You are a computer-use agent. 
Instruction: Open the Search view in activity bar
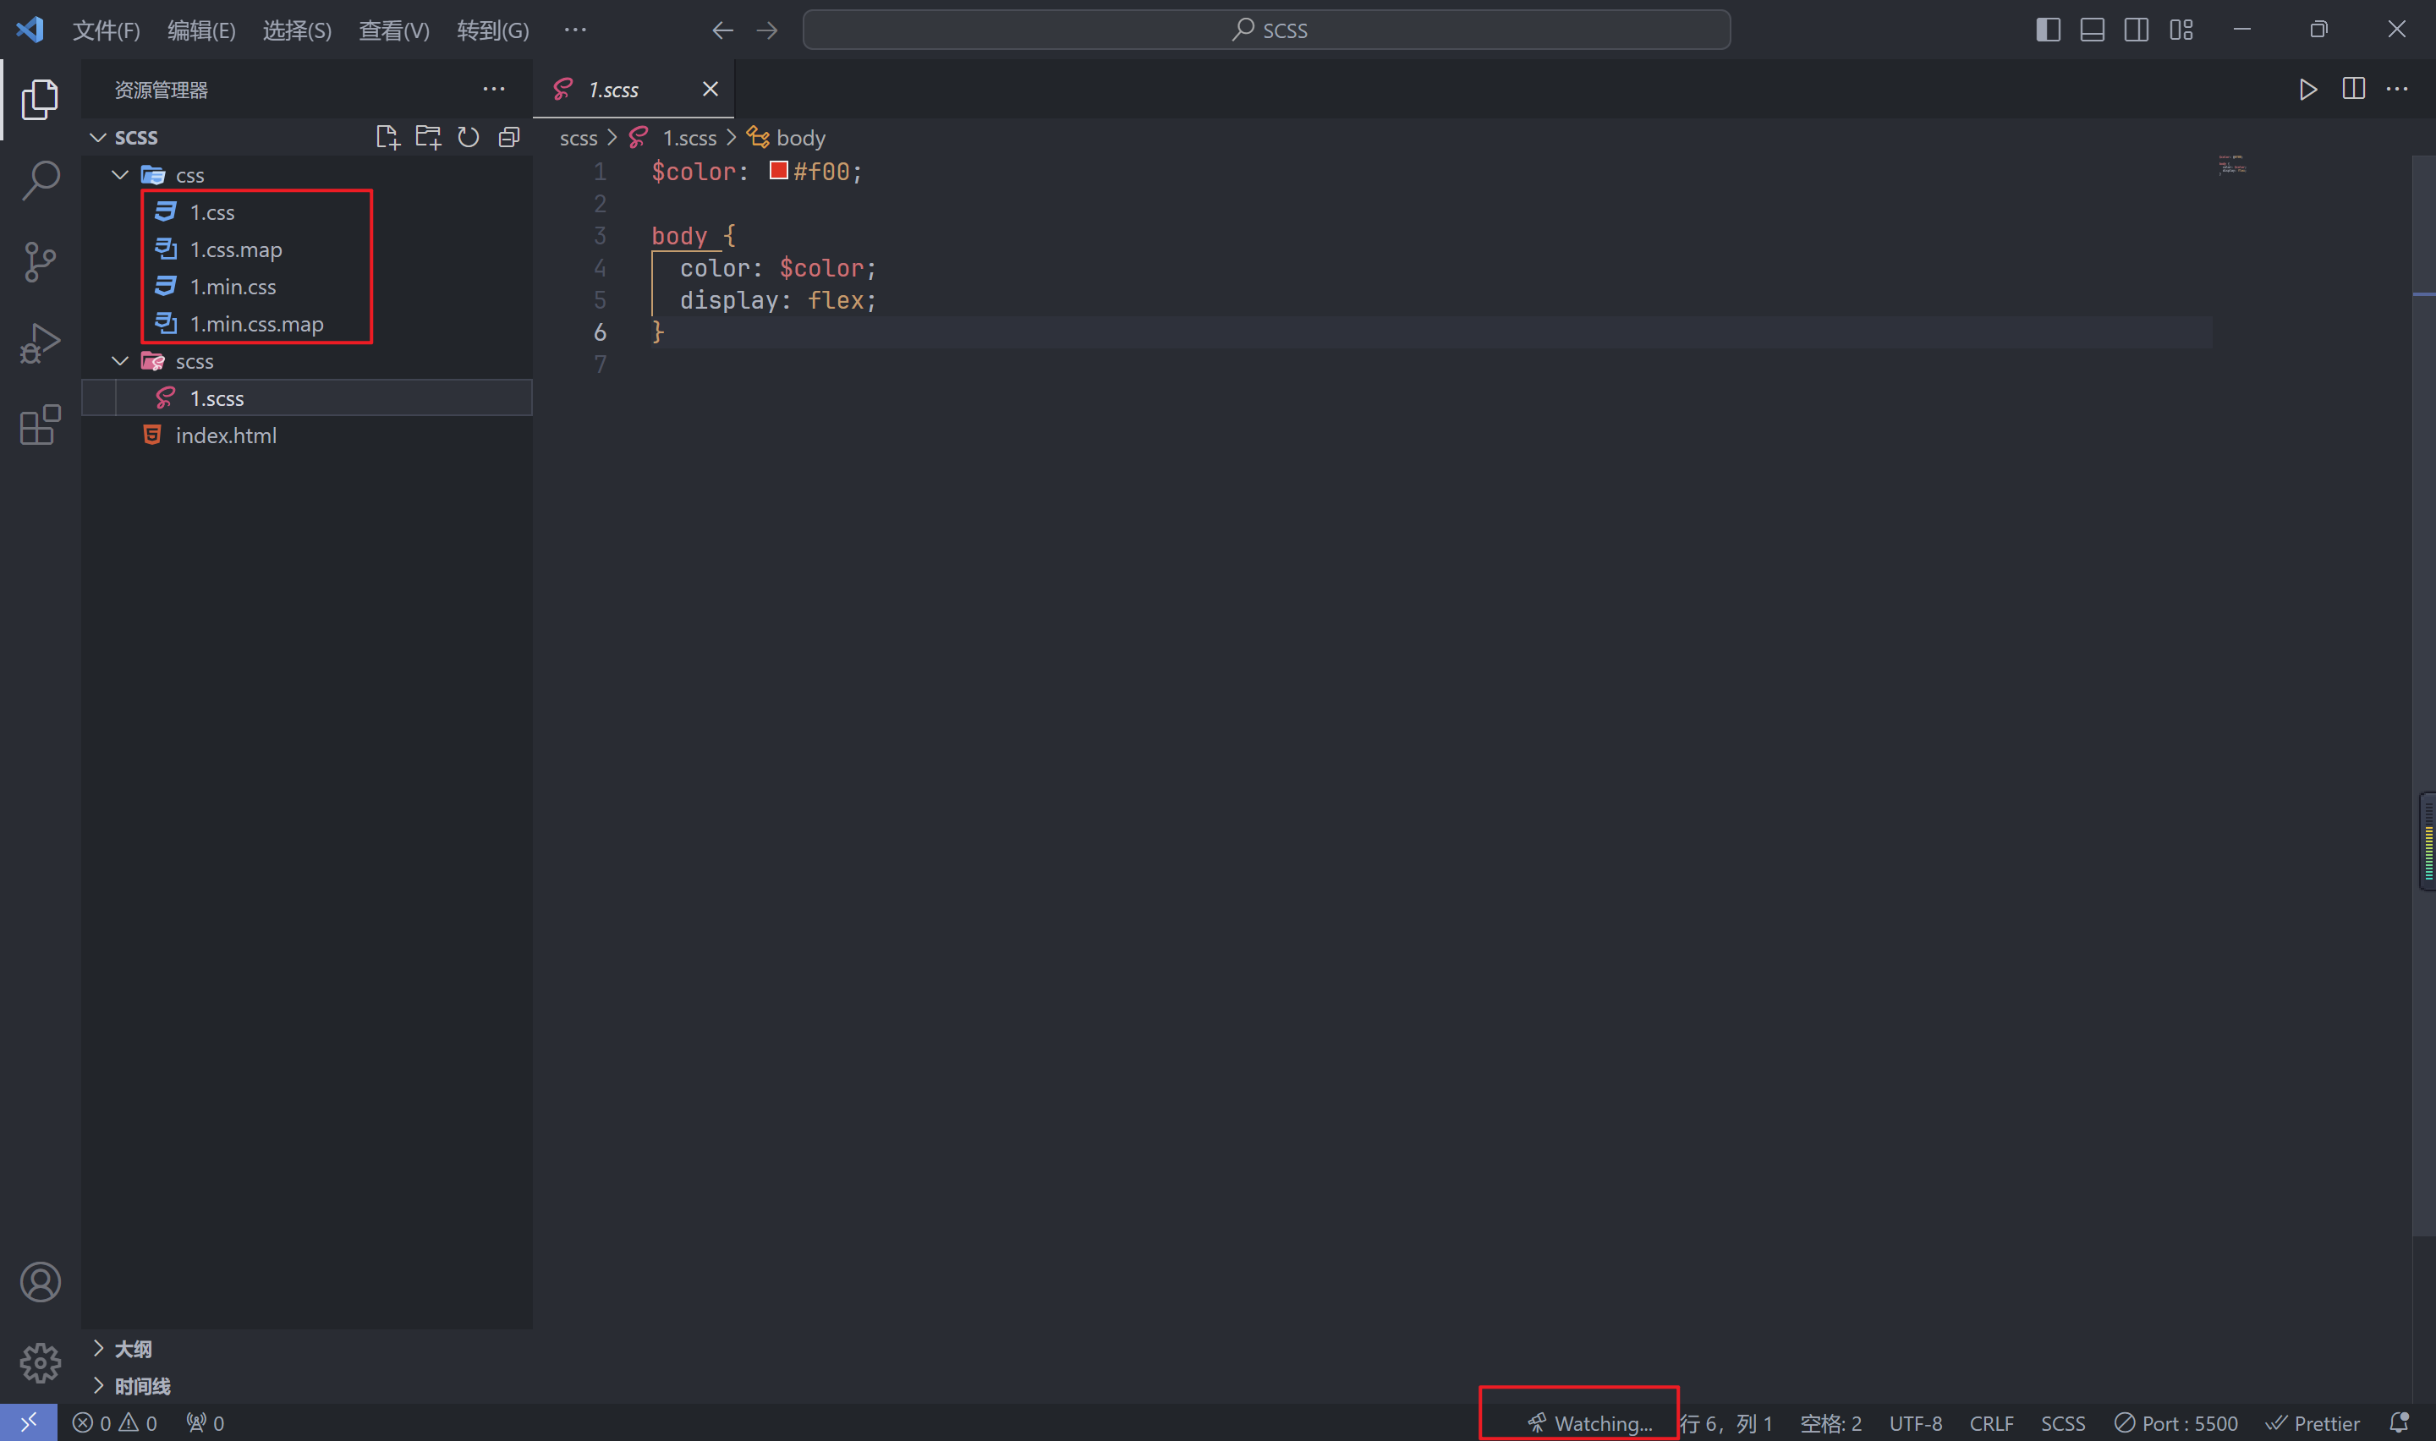point(40,179)
